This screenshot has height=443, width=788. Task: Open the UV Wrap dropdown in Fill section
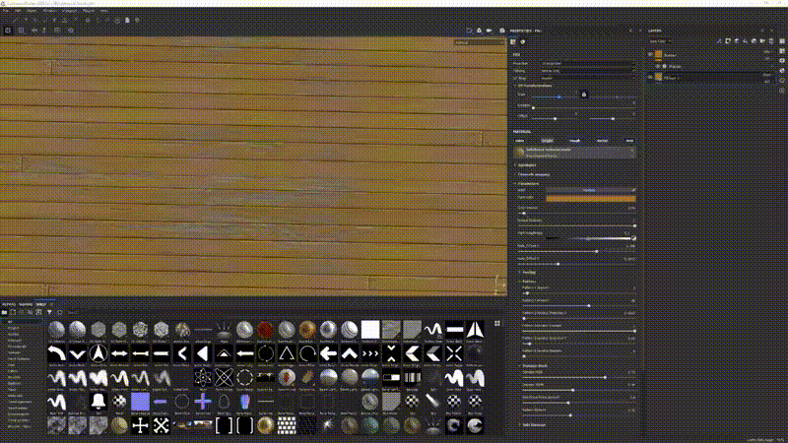[588, 78]
